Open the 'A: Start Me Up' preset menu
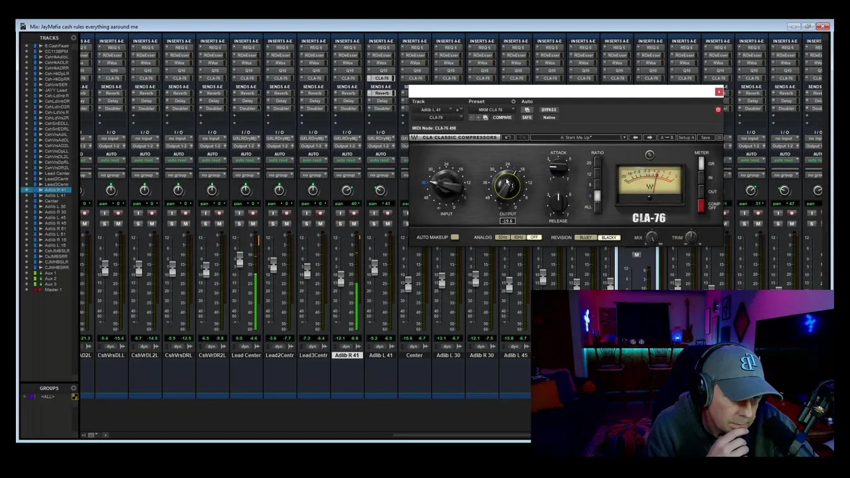850x478 pixels. tap(578, 137)
